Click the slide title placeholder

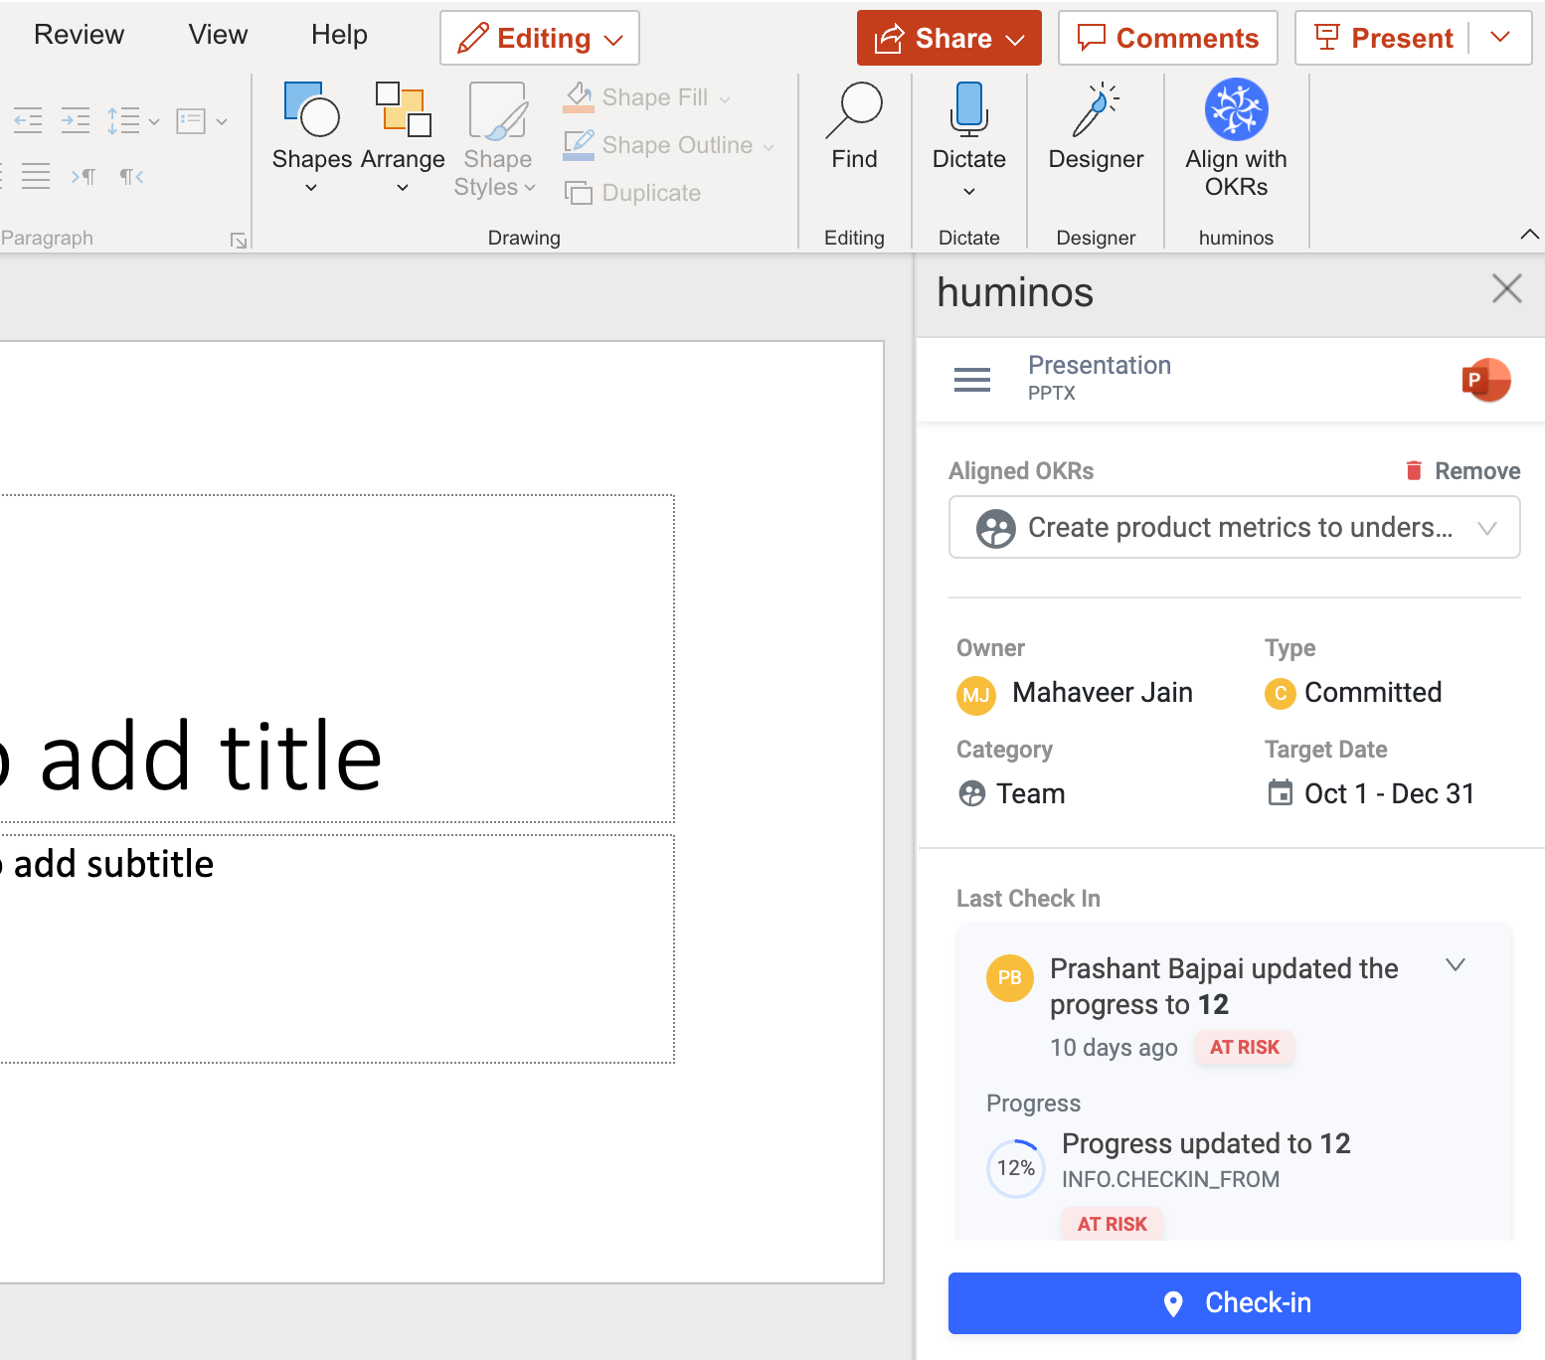pos(337,658)
